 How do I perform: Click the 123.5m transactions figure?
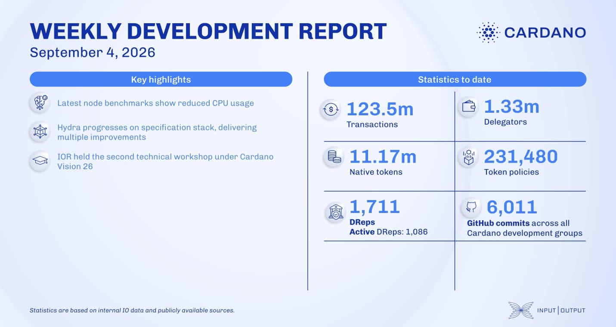click(x=380, y=109)
